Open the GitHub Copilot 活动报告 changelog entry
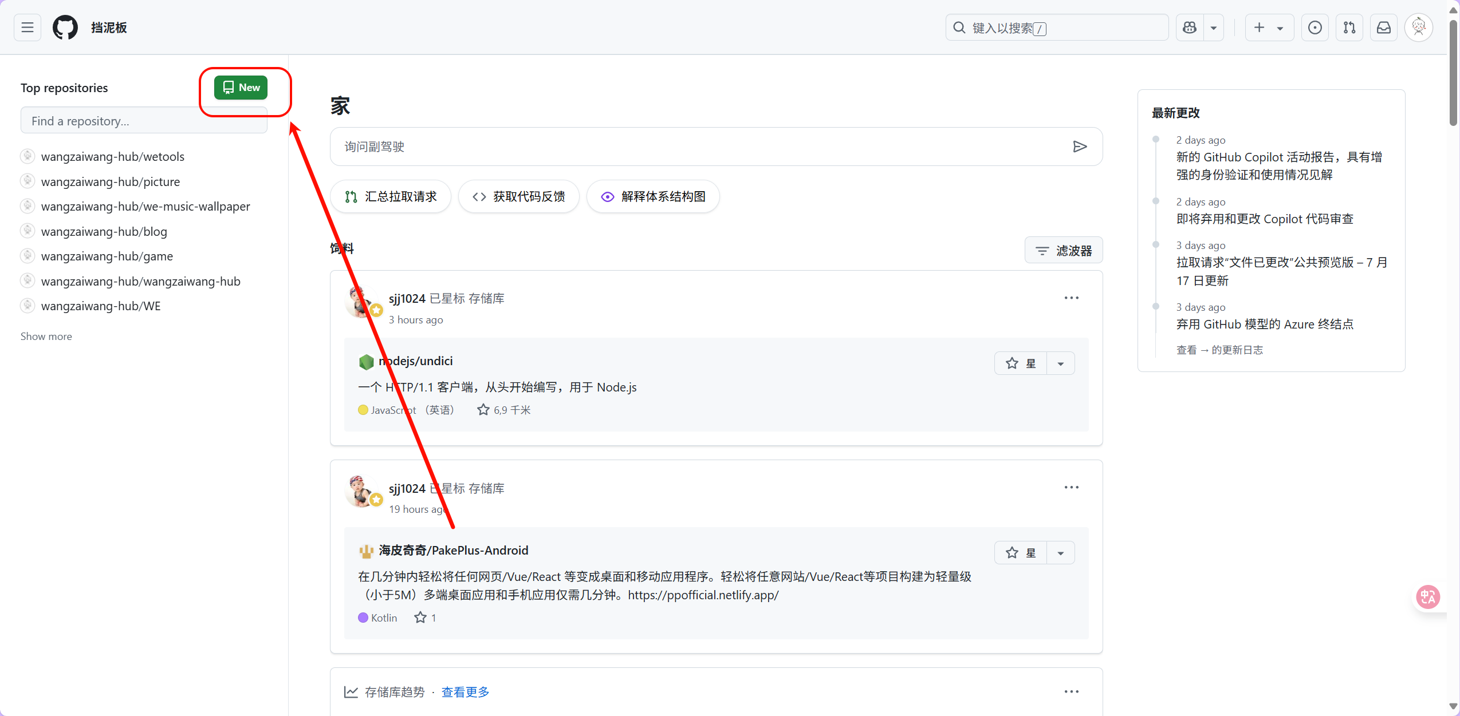 (1279, 166)
